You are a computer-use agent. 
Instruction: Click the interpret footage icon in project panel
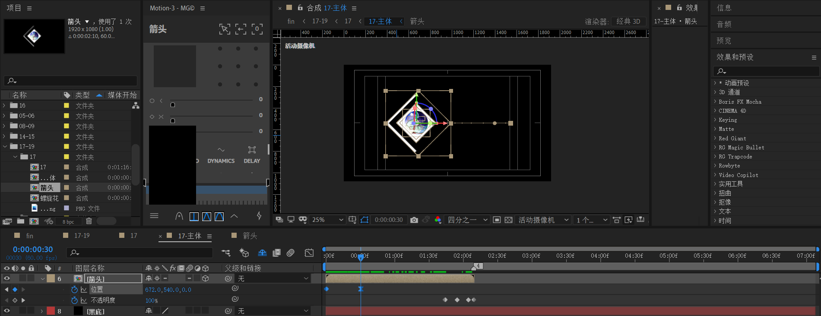(x=7, y=221)
